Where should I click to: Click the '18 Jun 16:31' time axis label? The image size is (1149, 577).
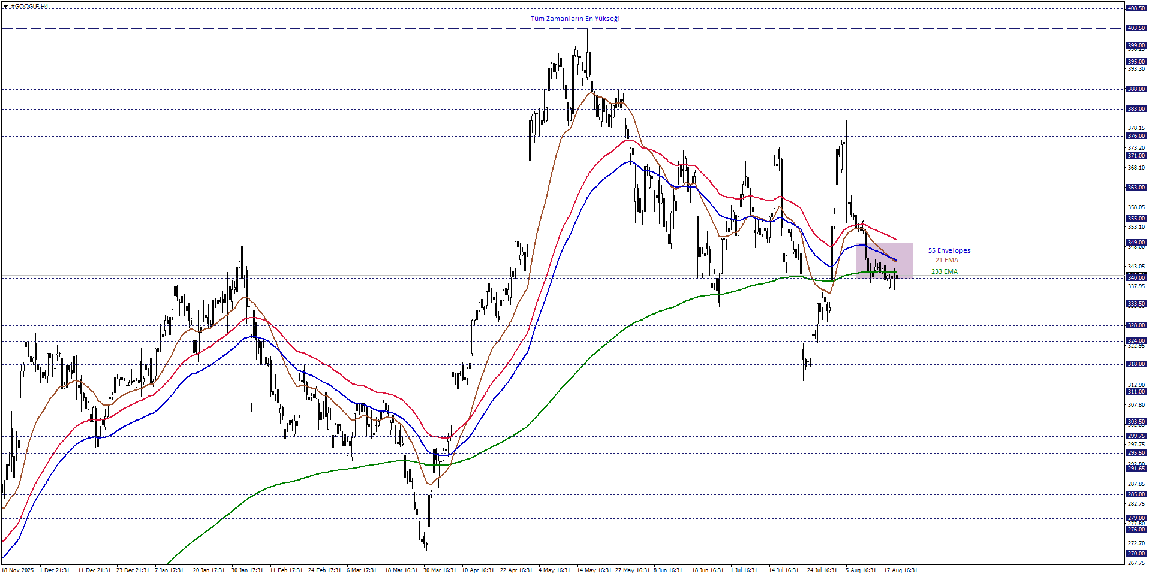pos(708,570)
